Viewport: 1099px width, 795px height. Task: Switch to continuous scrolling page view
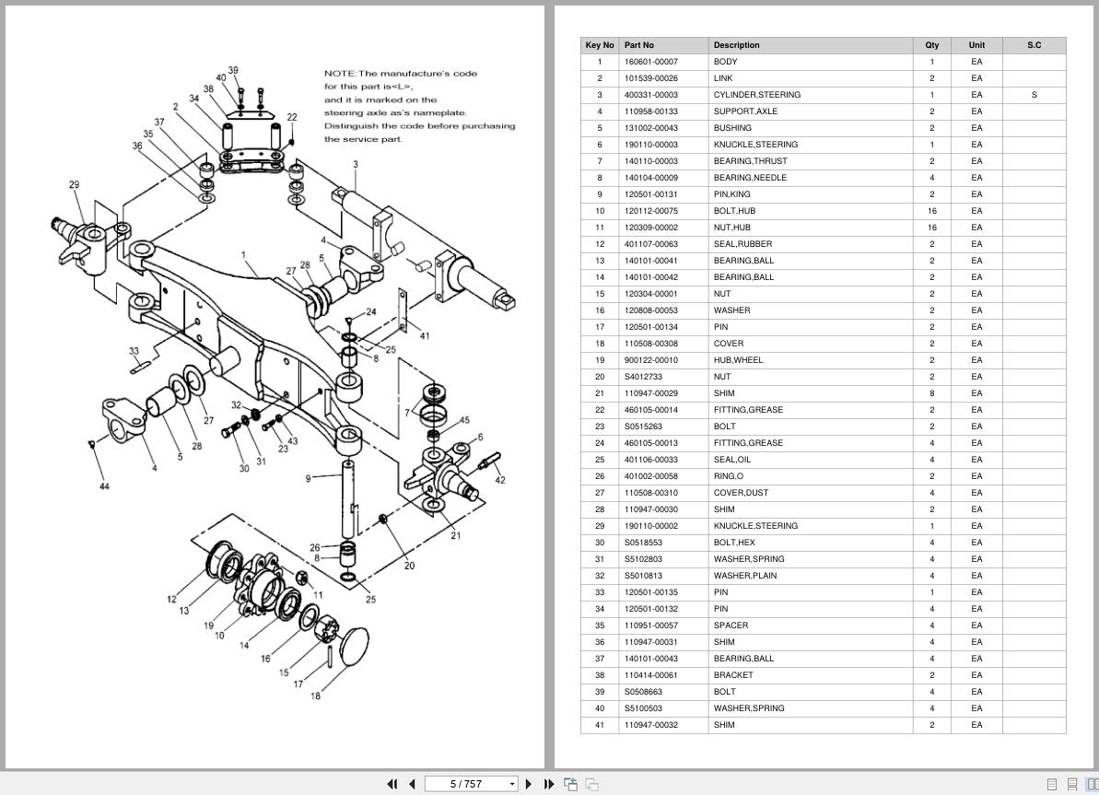pyautogui.click(x=1071, y=785)
